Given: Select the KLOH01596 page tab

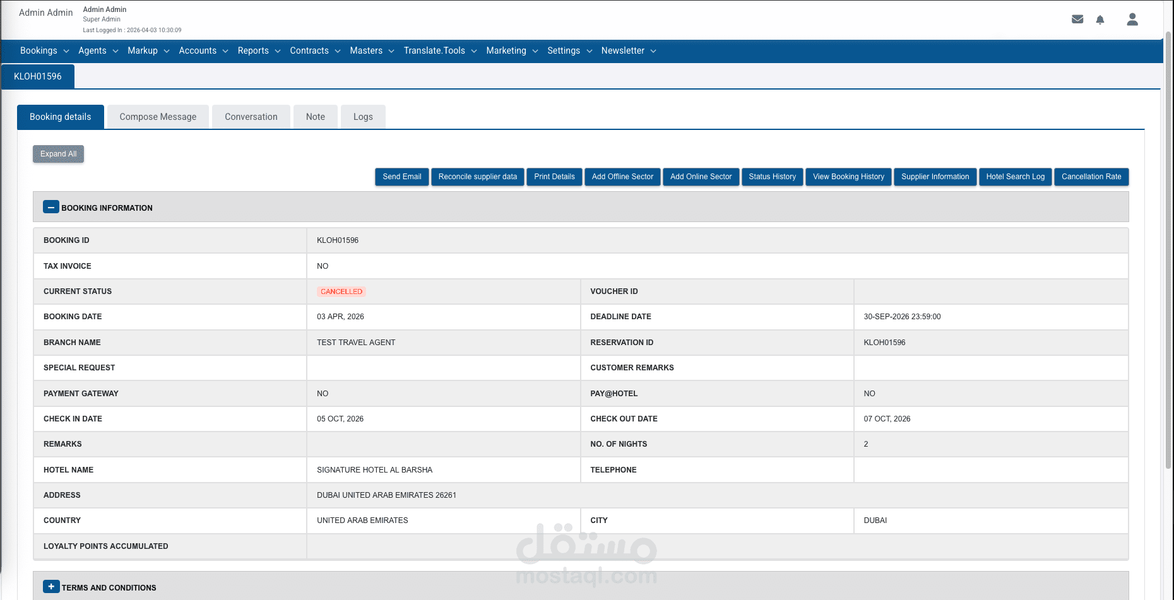Looking at the screenshot, I should point(38,76).
